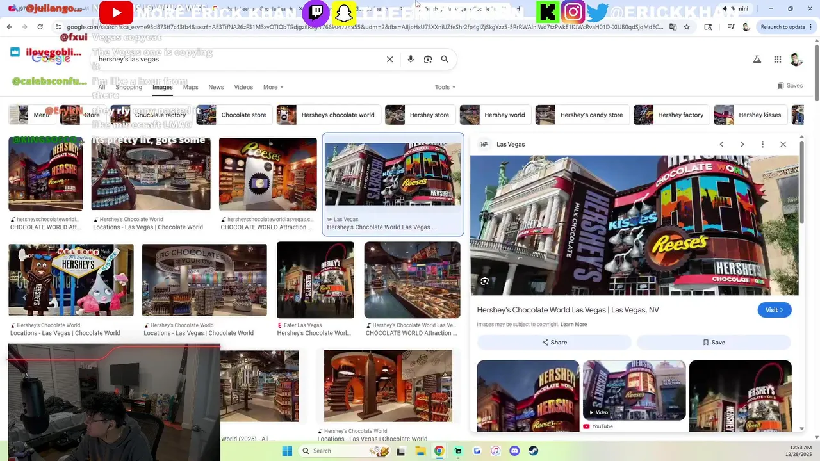Open Search Labs flask icon
820x461 pixels.
click(x=757, y=60)
